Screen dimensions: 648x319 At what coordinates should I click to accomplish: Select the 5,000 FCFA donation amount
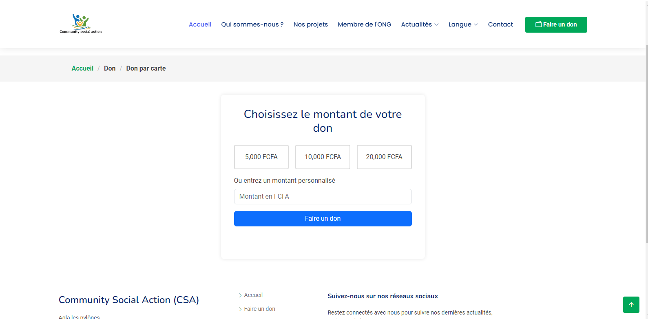coord(261,157)
